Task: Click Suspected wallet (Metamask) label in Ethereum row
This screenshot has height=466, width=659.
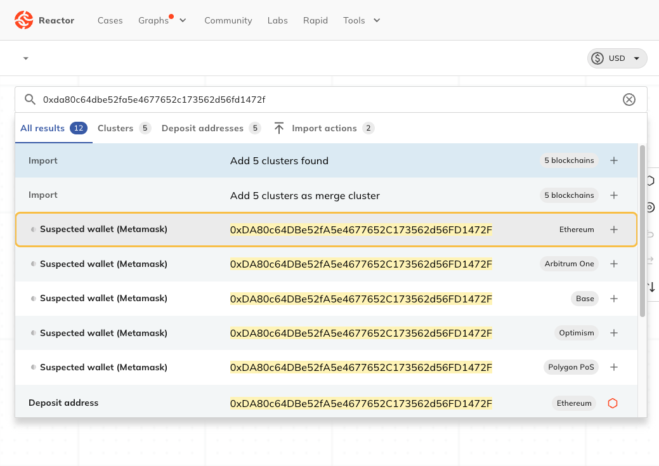Action: 103,229
